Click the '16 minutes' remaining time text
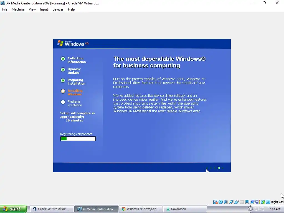Viewport: 284px width, 213px height. pos(74,120)
